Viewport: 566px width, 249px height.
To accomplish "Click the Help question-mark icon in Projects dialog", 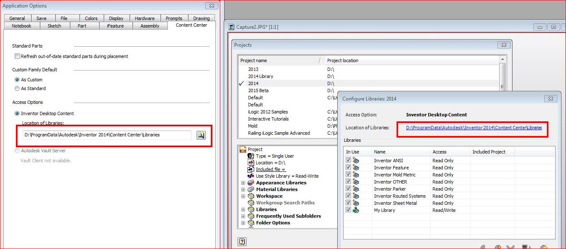I will pos(242,241).
